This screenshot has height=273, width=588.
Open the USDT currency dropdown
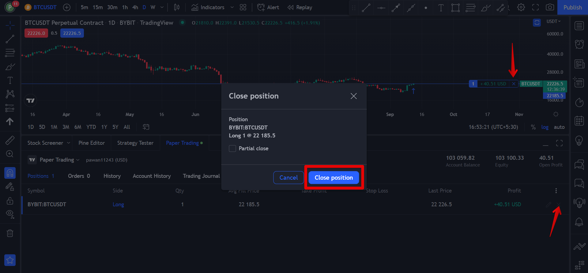click(554, 21)
